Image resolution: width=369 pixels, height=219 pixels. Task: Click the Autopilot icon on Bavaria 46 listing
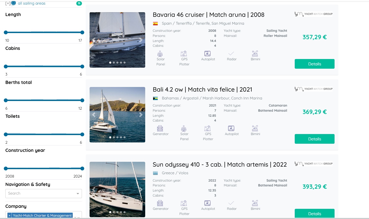click(x=207, y=54)
